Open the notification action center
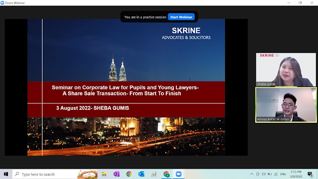Screen dimensions: 318x179 pos(310,174)
